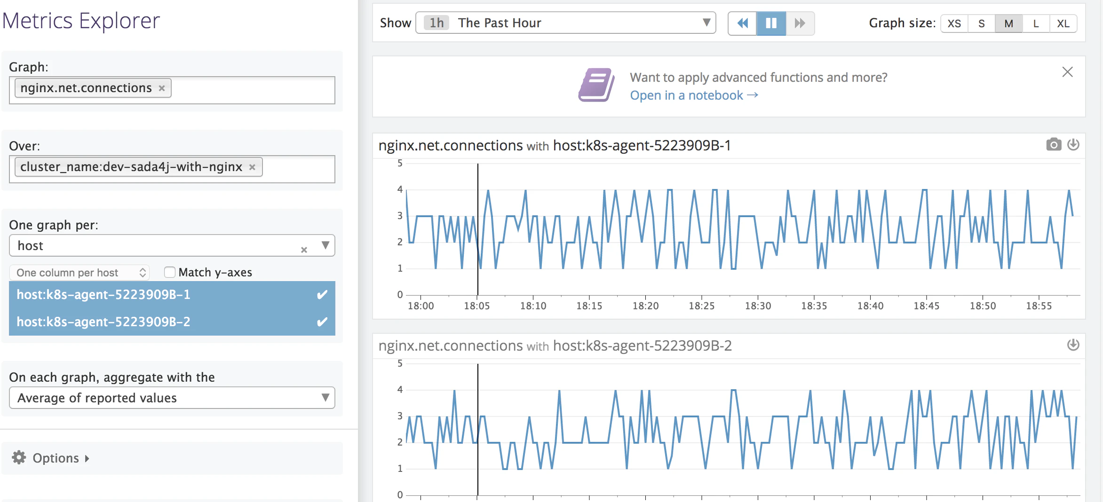1103x502 pixels.
Task: Set graph size to XL
Action: tap(1063, 24)
